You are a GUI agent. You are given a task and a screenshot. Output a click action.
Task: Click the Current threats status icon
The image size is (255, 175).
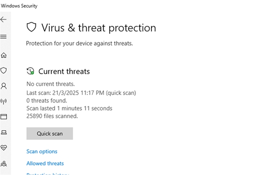pos(30,71)
